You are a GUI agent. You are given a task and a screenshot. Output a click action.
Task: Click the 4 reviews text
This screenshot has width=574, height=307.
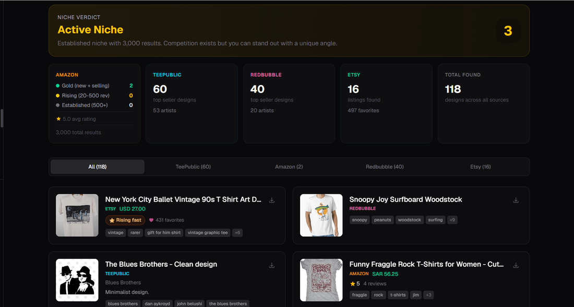click(375, 284)
